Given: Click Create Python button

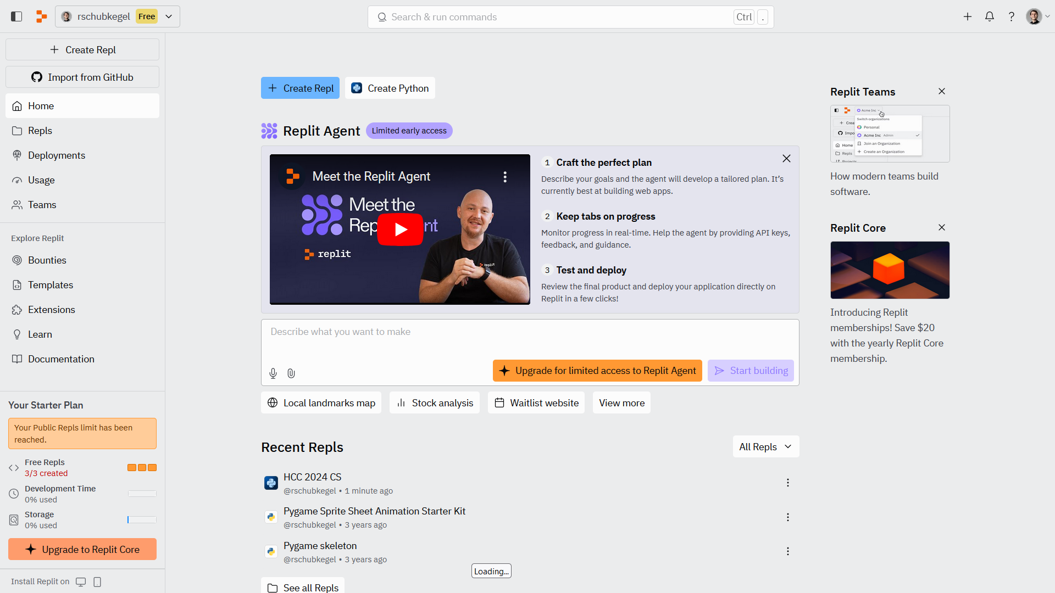Looking at the screenshot, I should pos(390,88).
